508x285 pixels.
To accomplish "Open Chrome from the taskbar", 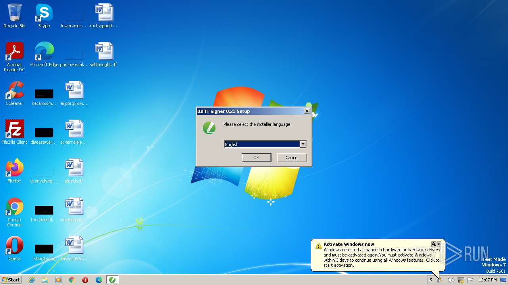I will click(x=72, y=280).
